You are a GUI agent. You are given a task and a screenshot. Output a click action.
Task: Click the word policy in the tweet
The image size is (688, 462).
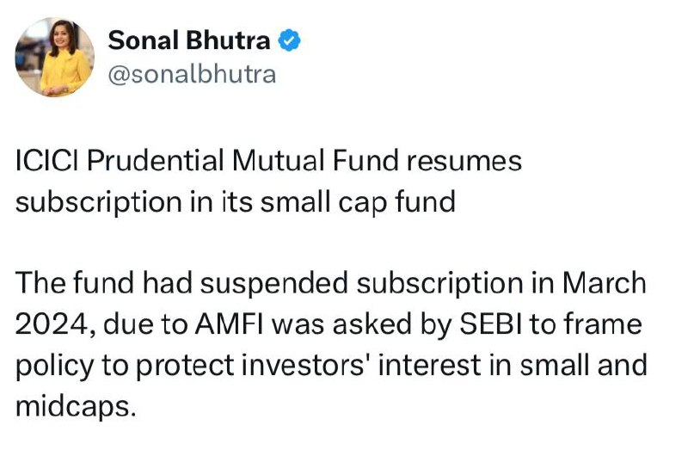[x=55, y=366]
